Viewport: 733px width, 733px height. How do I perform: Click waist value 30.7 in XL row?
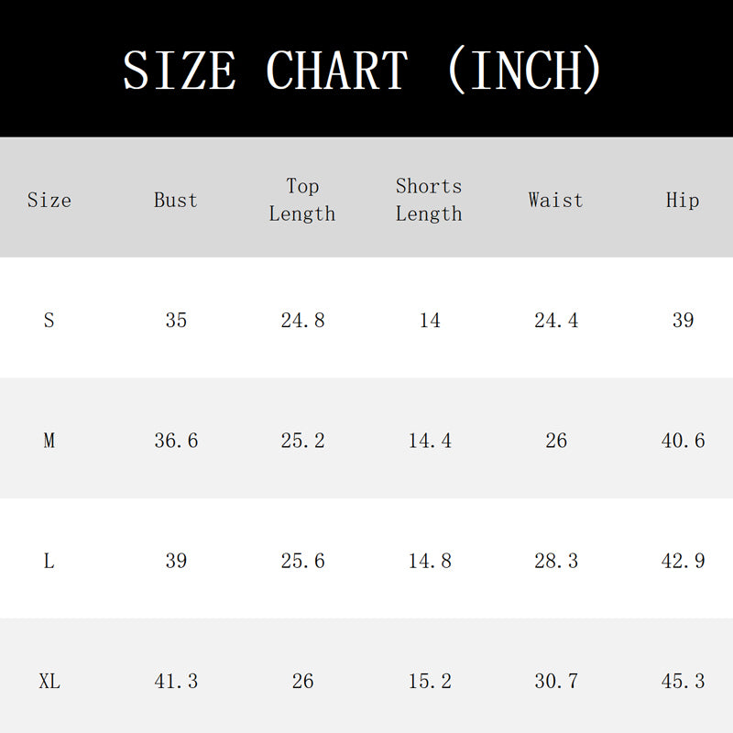point(556,682)
